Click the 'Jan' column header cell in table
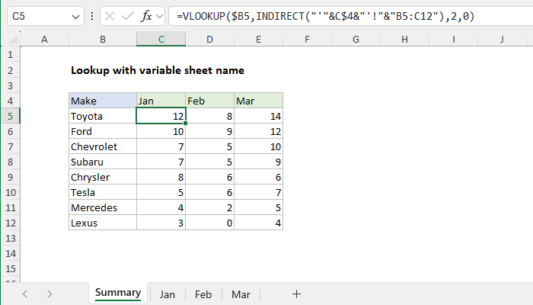Screen dimensions: 533x305 click(x=161, y=101)
